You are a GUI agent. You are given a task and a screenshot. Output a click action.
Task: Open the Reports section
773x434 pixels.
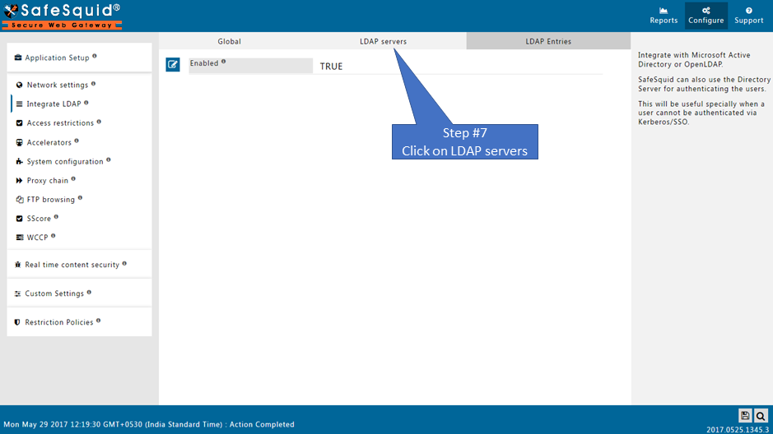pyautogui.click(x=664, y=16)
